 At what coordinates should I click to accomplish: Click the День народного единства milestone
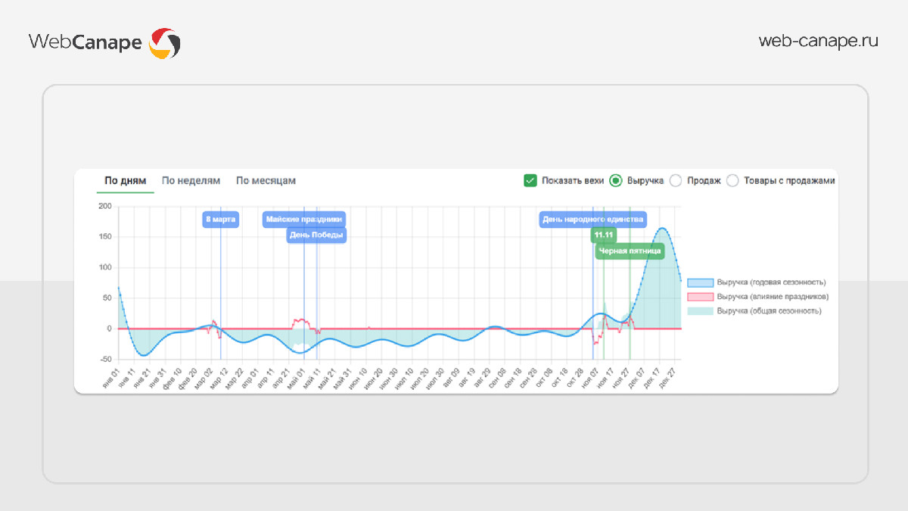pos(592,220)
